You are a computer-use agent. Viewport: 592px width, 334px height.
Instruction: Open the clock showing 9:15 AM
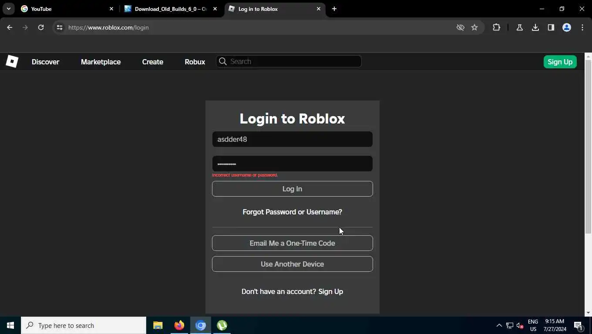555,325
